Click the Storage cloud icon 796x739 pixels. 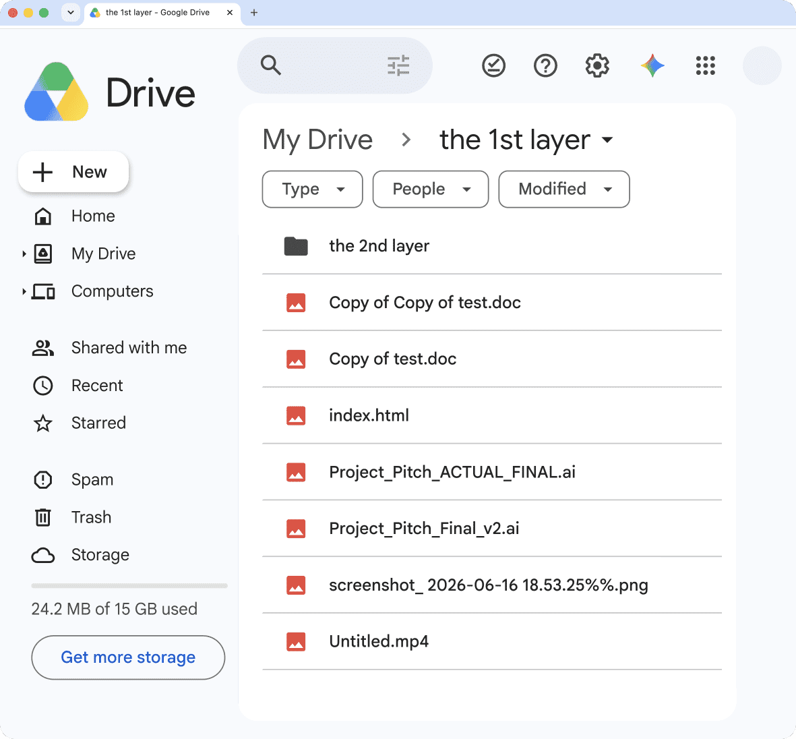coord(43,555)
